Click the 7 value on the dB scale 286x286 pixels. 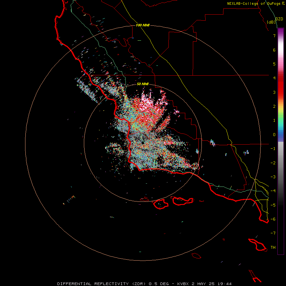point(274,36)
